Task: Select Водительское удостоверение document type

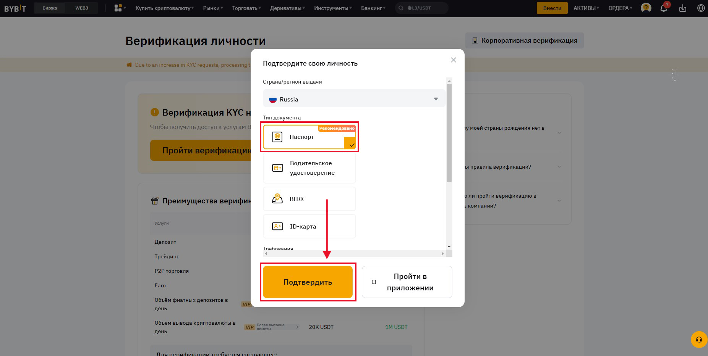Action: tap(309, 168)
